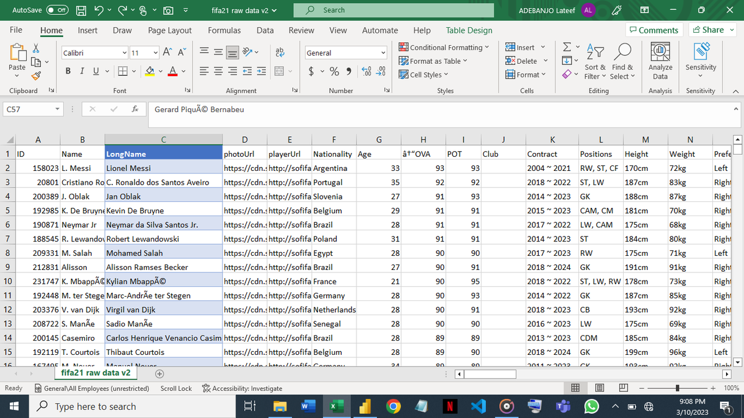Toggle Center alignment
Screen dimensions: 744x418
[x=217, y=71]
